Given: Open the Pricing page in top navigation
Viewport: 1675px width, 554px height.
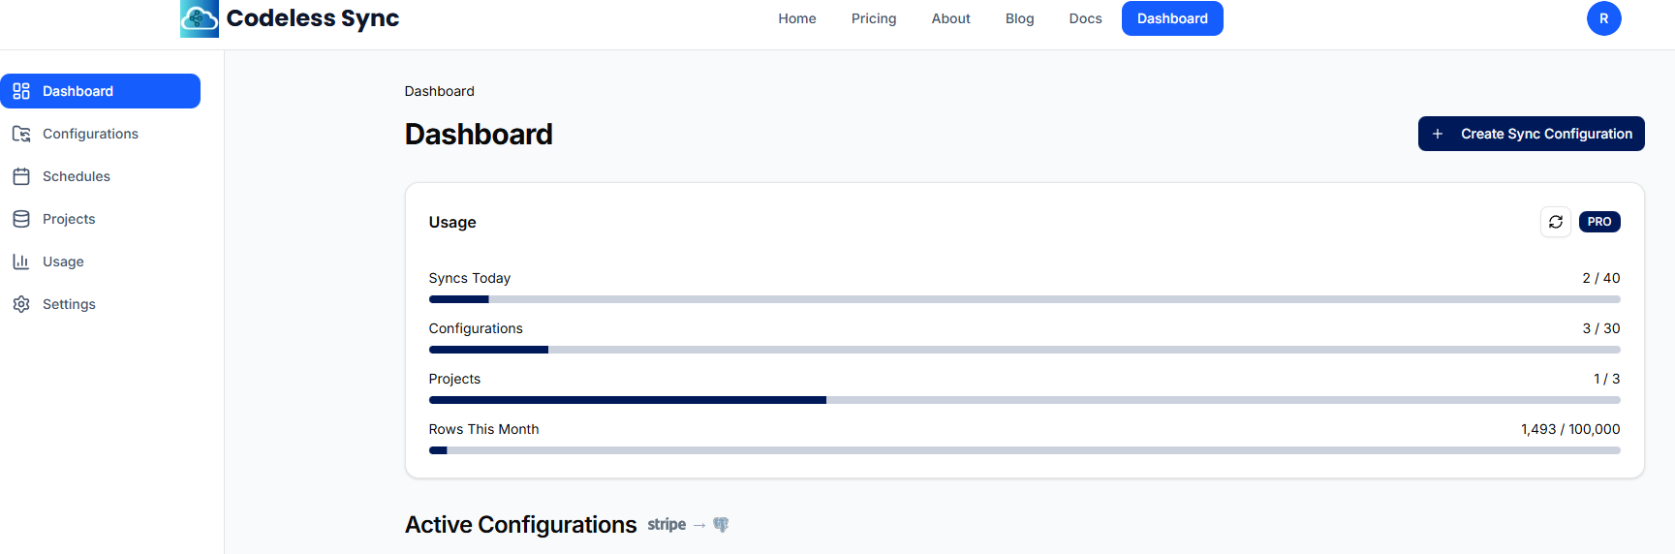Looking at the screenshot, I should tap(874, 18).
